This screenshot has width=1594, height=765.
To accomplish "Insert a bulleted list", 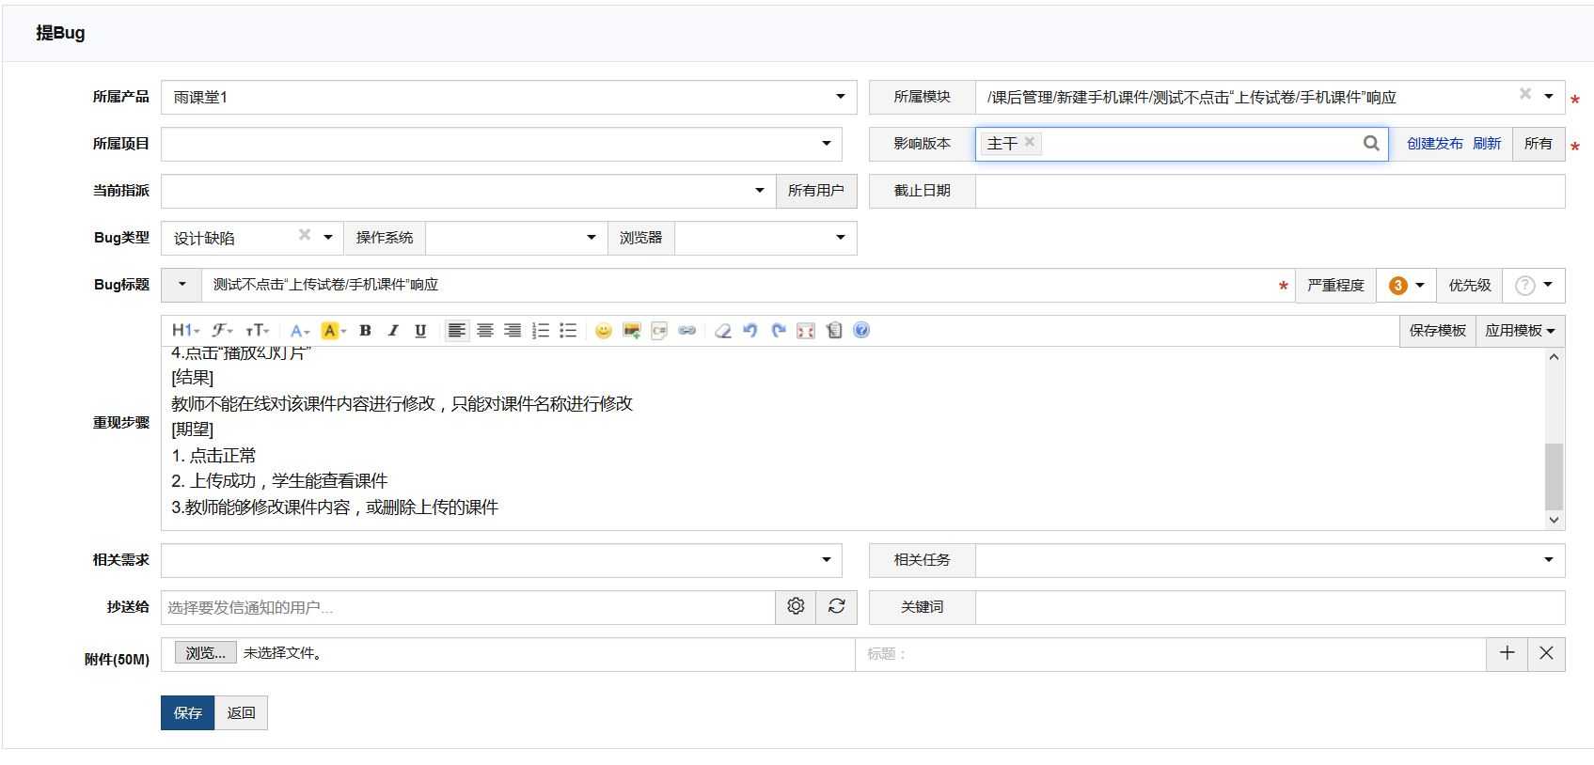I will (568, 330).
